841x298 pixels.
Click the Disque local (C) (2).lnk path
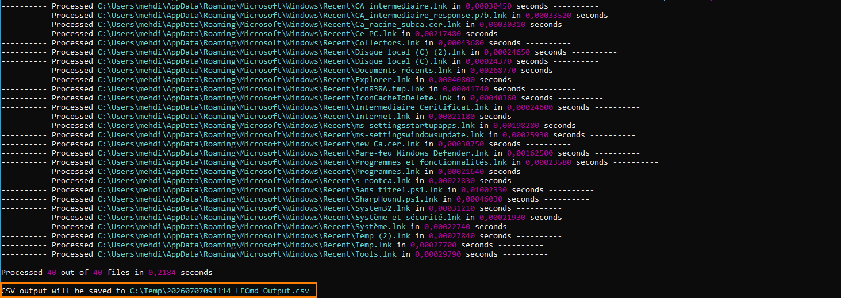(283, 52)
